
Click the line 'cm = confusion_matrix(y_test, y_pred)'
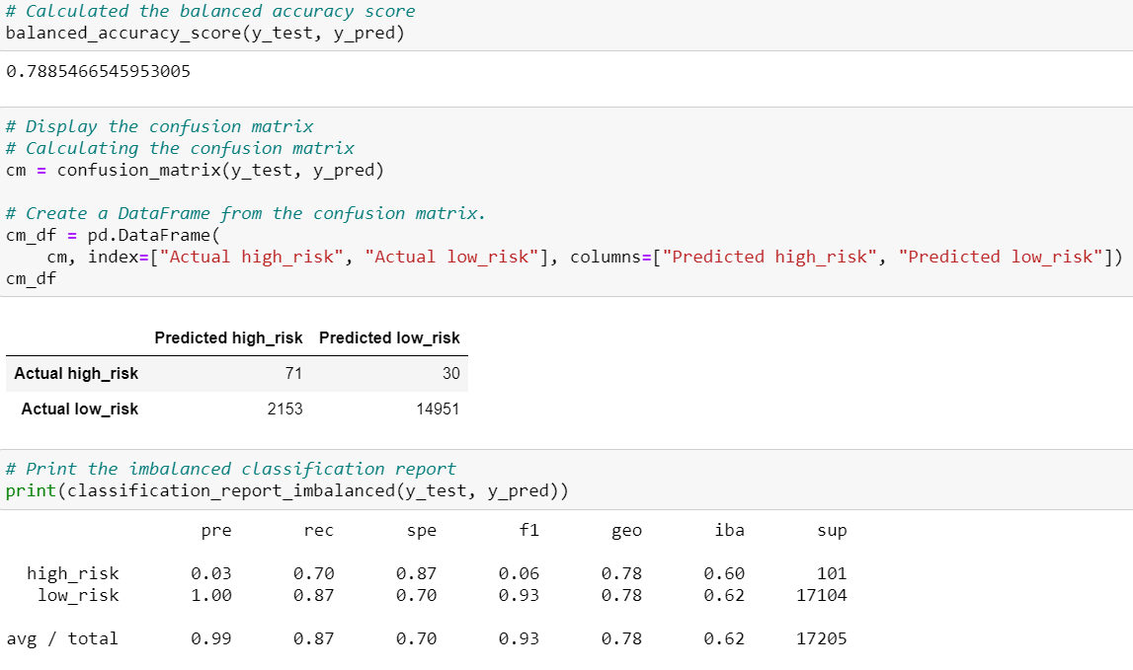[196, 171]
